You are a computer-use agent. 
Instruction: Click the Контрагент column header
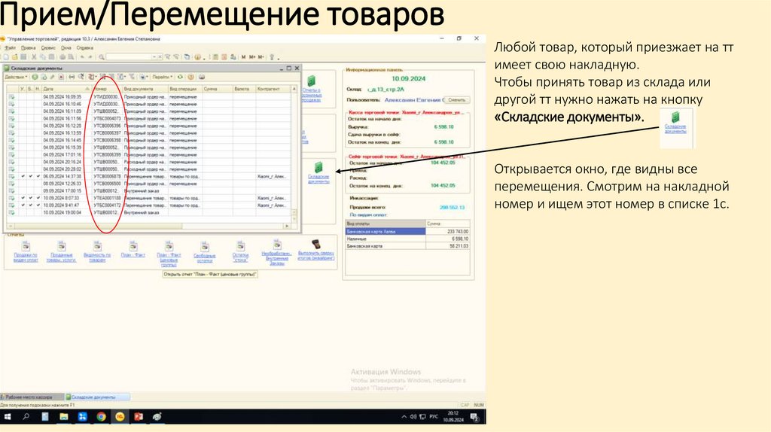click(273, 89)
